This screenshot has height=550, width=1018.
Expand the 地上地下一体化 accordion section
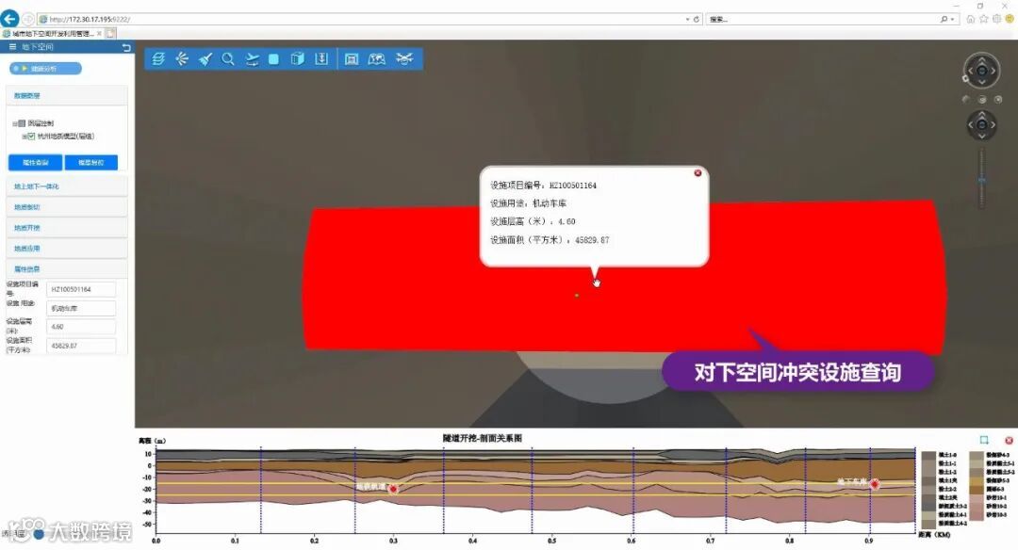click(67, 186)
